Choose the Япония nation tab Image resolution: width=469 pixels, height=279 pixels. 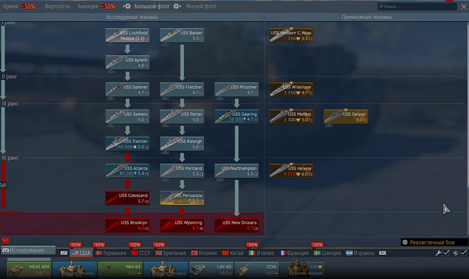(204, 253)
